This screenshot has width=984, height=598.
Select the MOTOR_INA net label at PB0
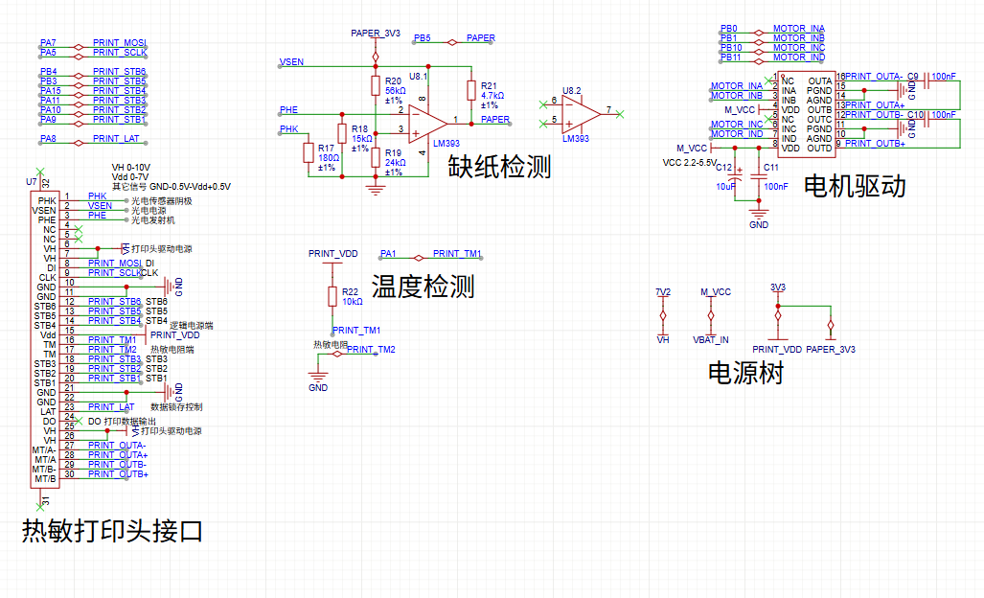pyautogui.click(x=798, y=29)
